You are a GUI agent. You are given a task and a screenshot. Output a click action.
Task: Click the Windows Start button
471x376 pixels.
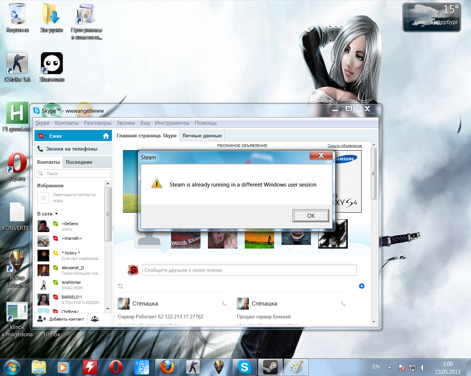(x=13, y=367)
